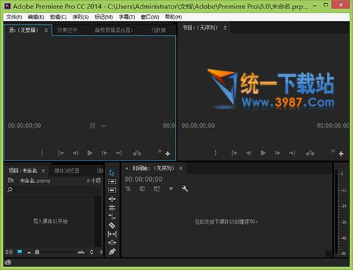Viewport: 353px width, 270px height.
Task: Open the program monitor panel menu
Action: (x=225, y=28)
